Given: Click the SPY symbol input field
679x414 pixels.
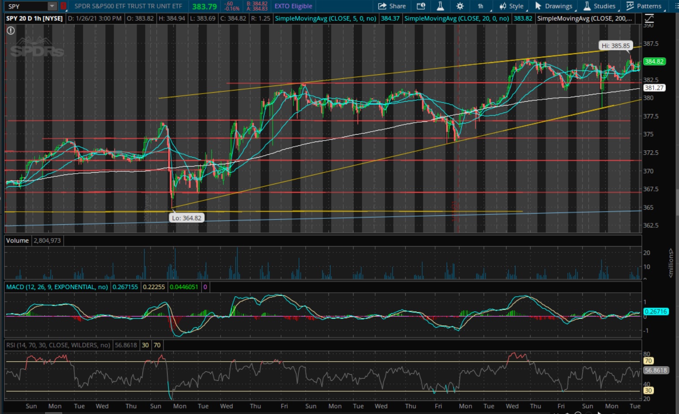Looking at the screenshot, I should (x=27, y=6).
